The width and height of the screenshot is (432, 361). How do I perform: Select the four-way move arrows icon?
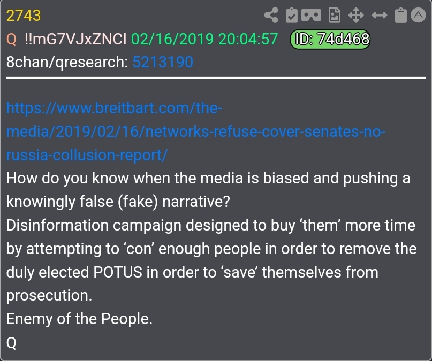tap(356, 15)
